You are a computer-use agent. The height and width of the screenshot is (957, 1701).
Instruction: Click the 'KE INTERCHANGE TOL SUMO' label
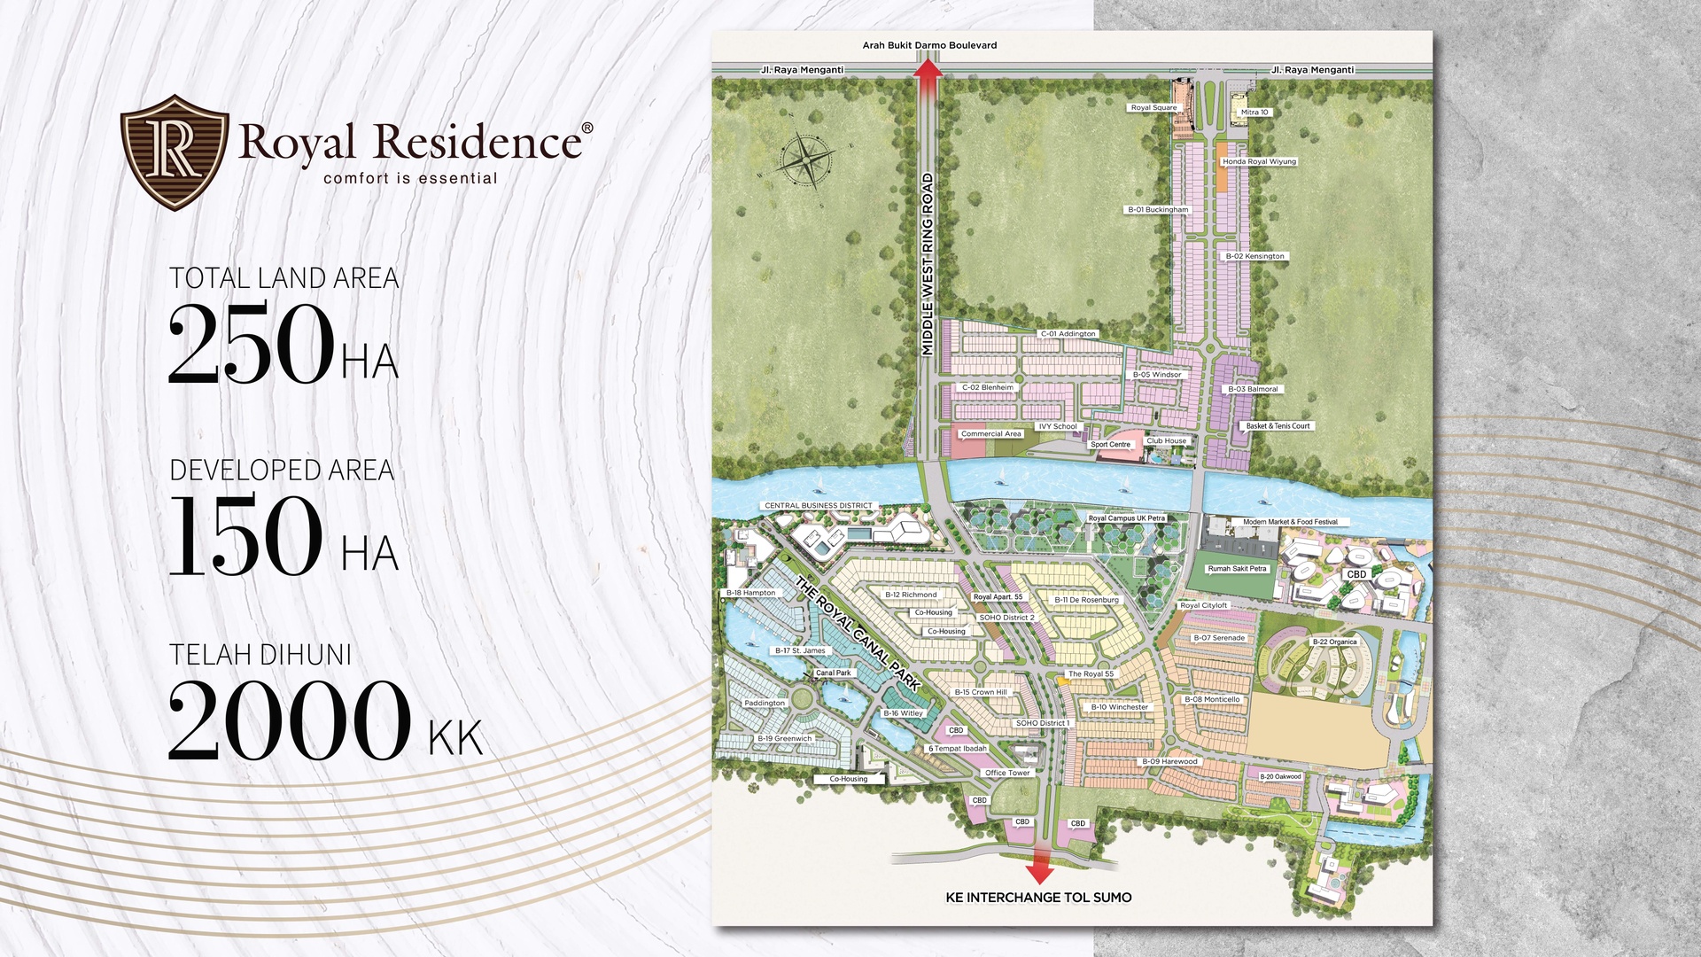pyautogui.click(x=1038, y=897)
